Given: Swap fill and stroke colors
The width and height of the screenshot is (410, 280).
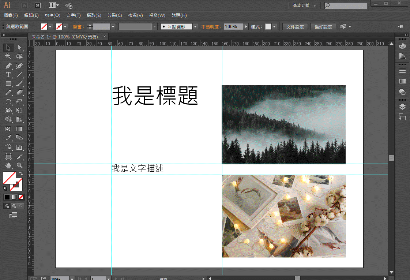Looking at the screenshot, I should tap(20, 173).
